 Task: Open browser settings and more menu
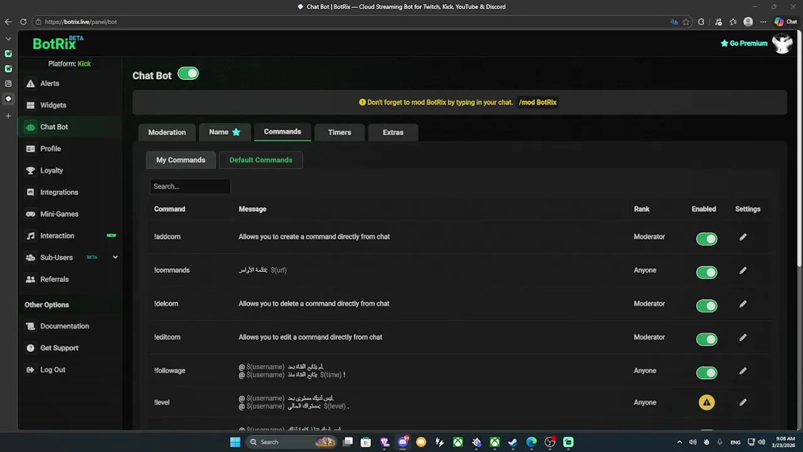pyautogui.click(x=763, y=21)
